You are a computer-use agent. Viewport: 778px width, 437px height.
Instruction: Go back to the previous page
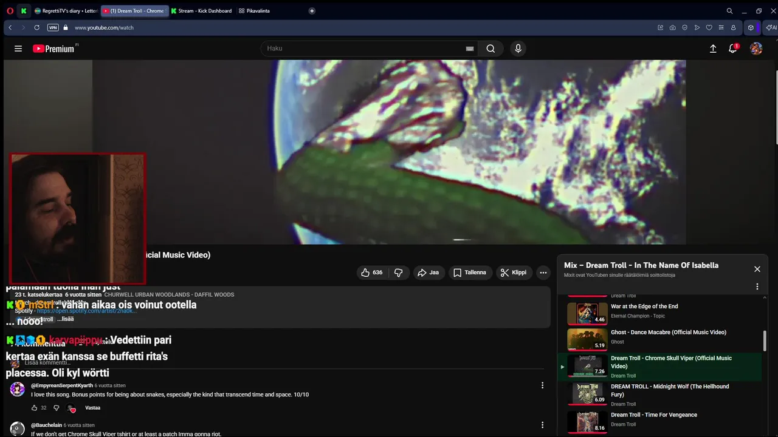click(10, 27)
